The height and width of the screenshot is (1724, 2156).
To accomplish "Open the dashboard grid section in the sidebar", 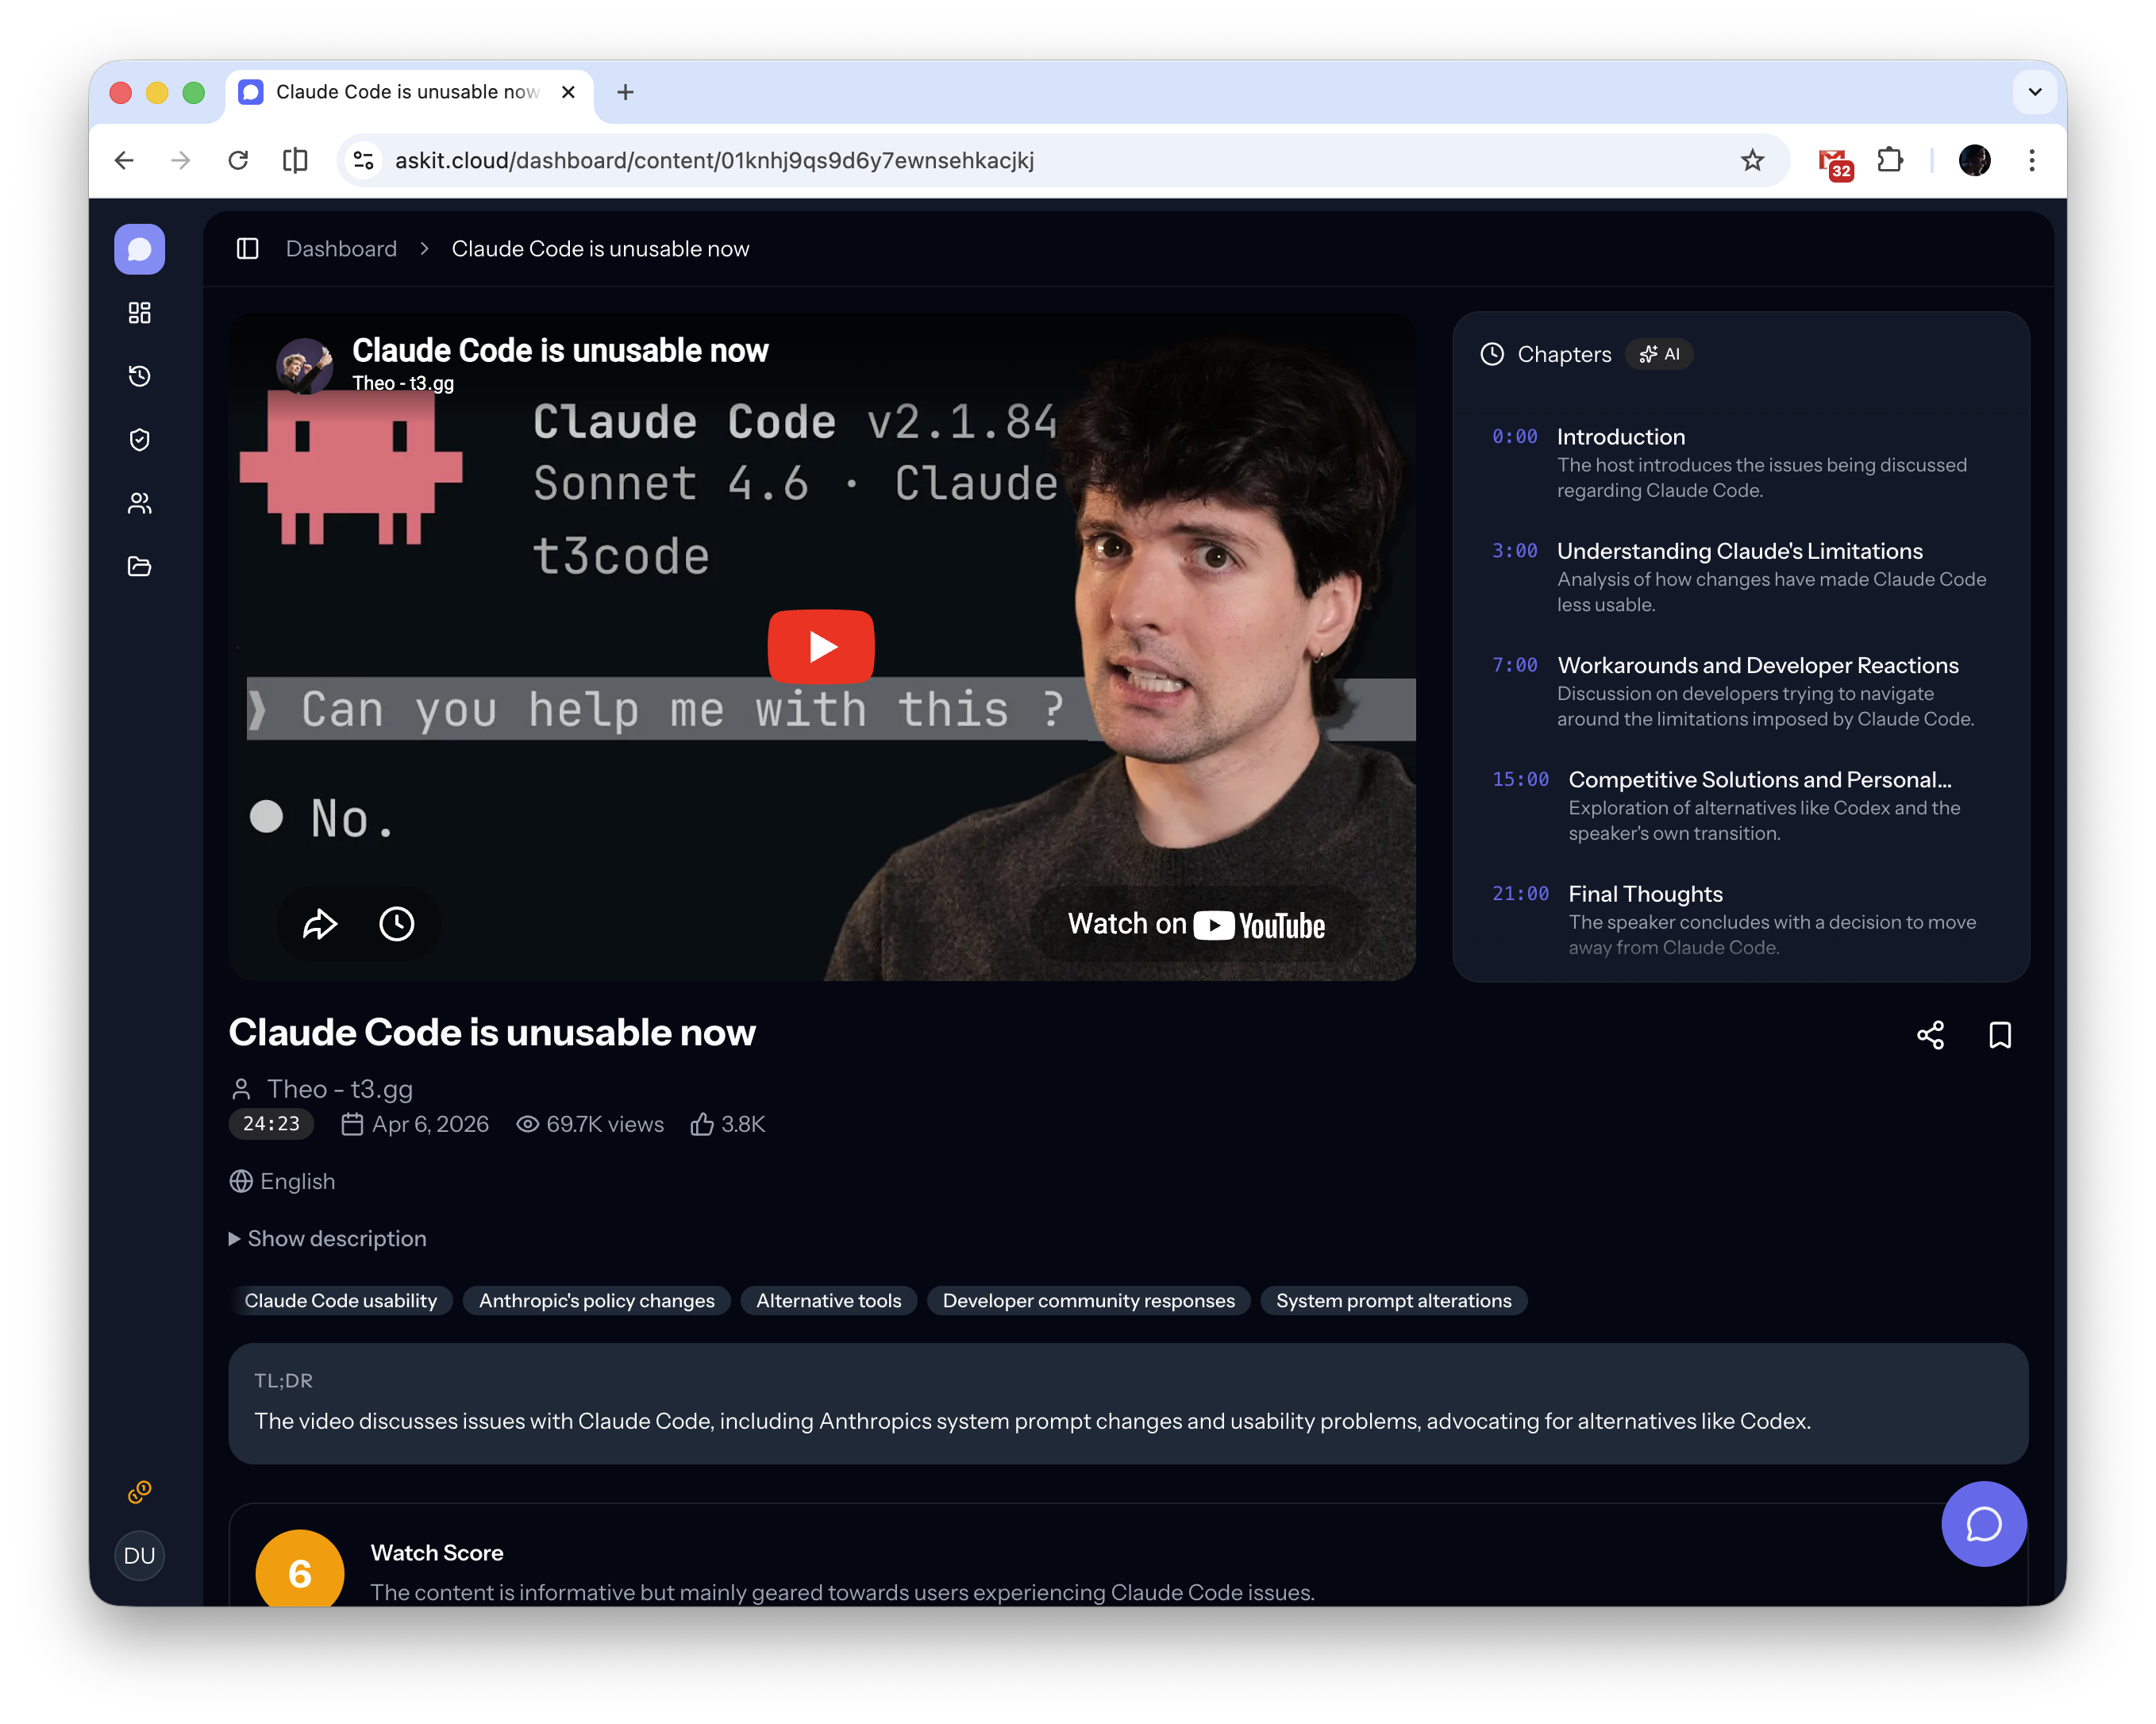I will click(x=139, y=312).
